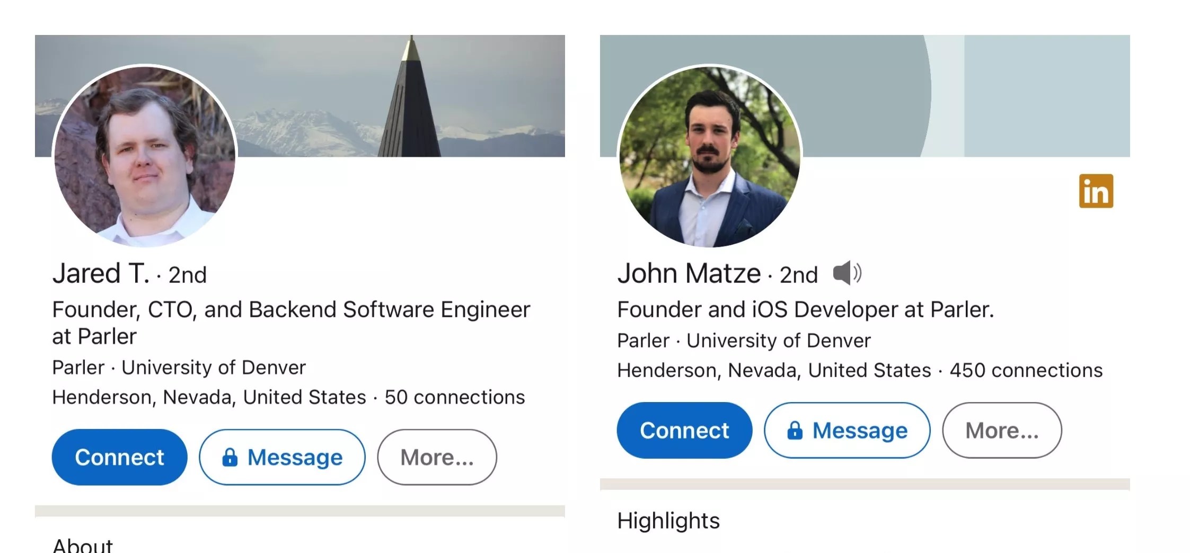
Task: Expand the More... options for Jared T.
Action: coord(437,457)
